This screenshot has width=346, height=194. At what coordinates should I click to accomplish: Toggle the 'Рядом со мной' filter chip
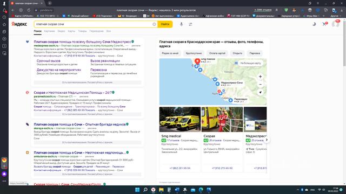pyautogui.click(x=170, y=53)
